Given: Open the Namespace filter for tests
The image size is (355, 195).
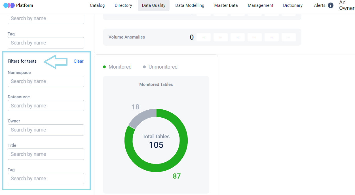Looking at the screenshot, I should [46, 81].
